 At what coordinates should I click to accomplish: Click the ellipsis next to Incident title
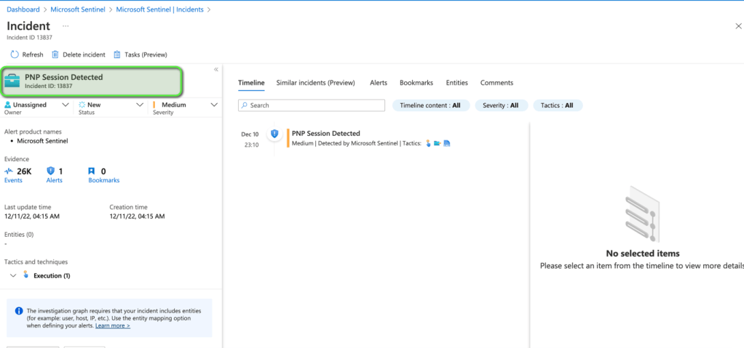pos(66,26)
